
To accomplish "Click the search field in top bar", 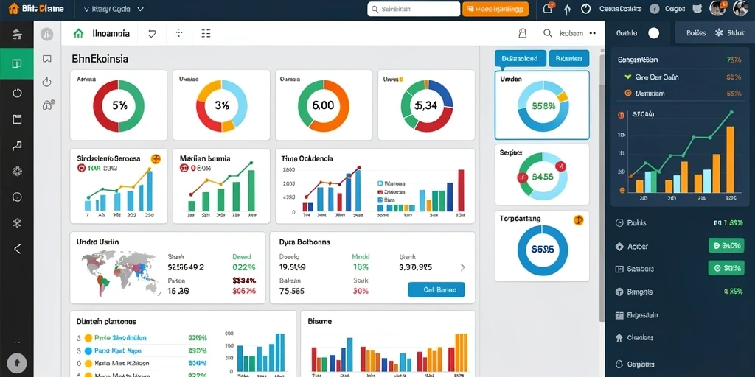I will point(414,9).
